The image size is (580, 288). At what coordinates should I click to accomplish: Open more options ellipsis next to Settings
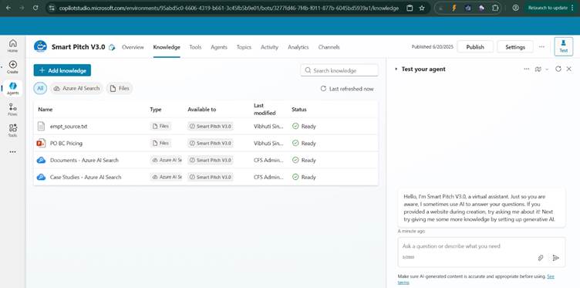tap(541, 47)
